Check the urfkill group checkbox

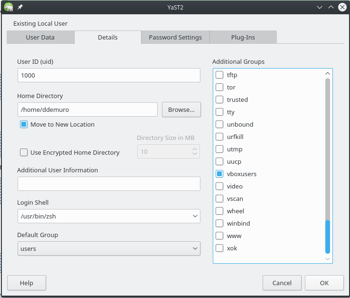219,137
